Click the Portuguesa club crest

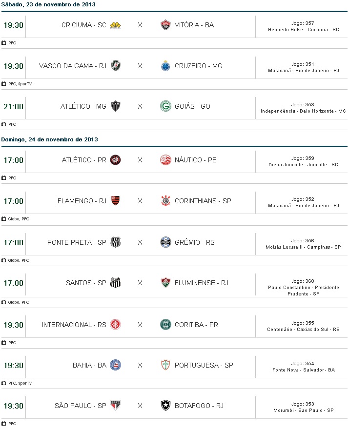point(165,365)
